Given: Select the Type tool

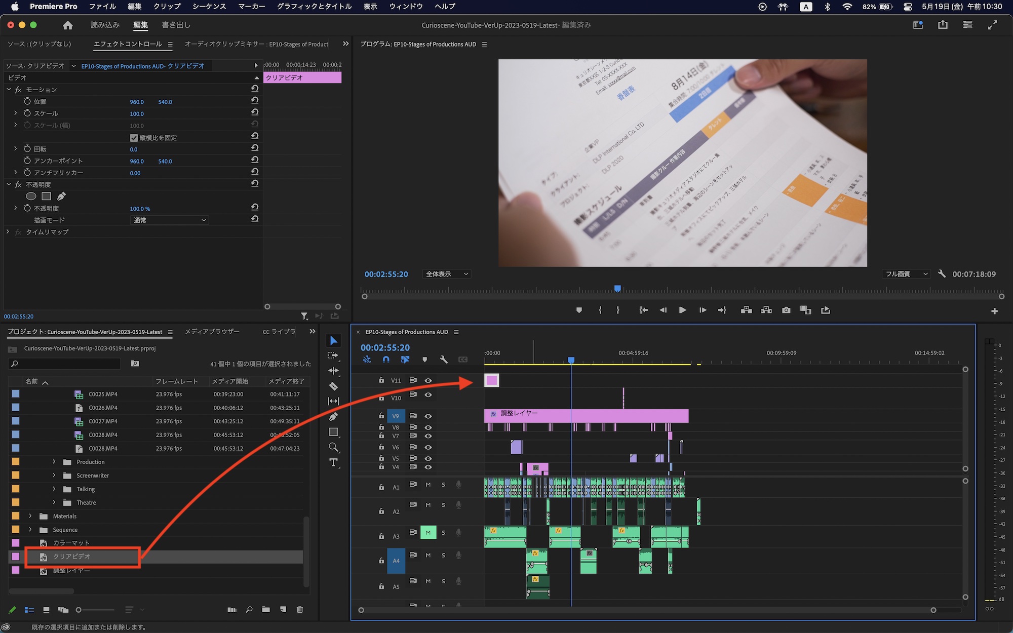Looking at the screenshot, I should (x=333, y=462).
